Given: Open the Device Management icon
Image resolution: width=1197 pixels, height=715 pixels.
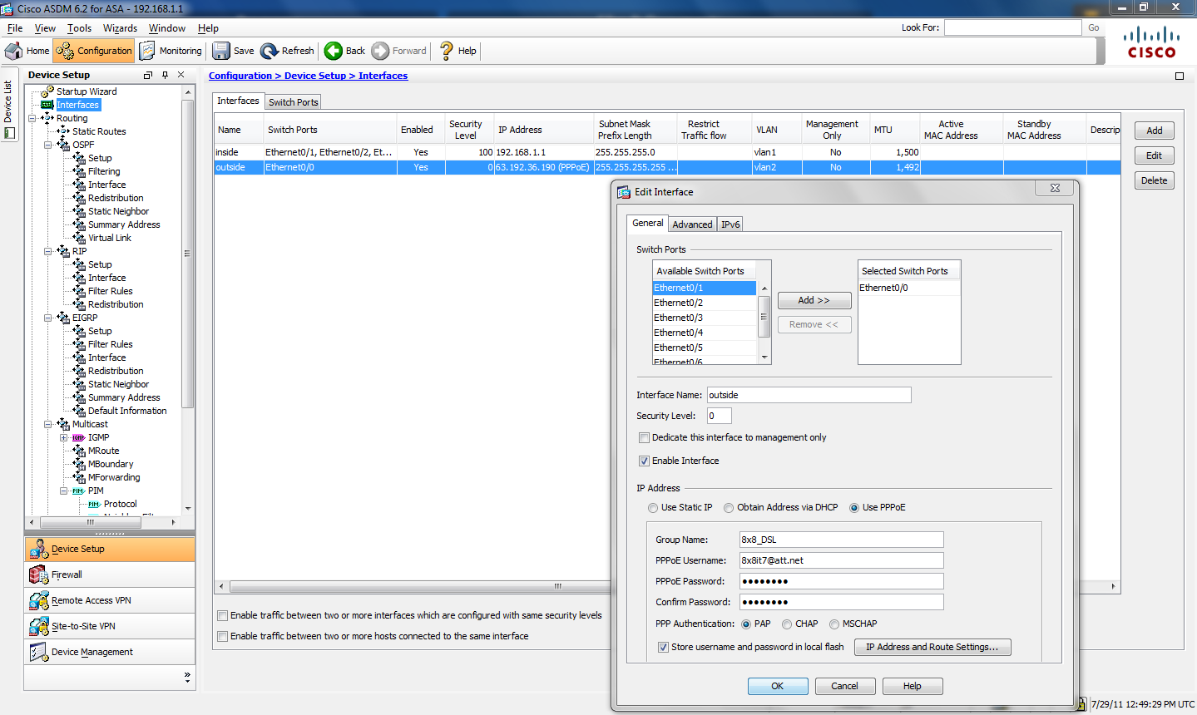Looking at the screenshot, I should (x=38, y=652).
